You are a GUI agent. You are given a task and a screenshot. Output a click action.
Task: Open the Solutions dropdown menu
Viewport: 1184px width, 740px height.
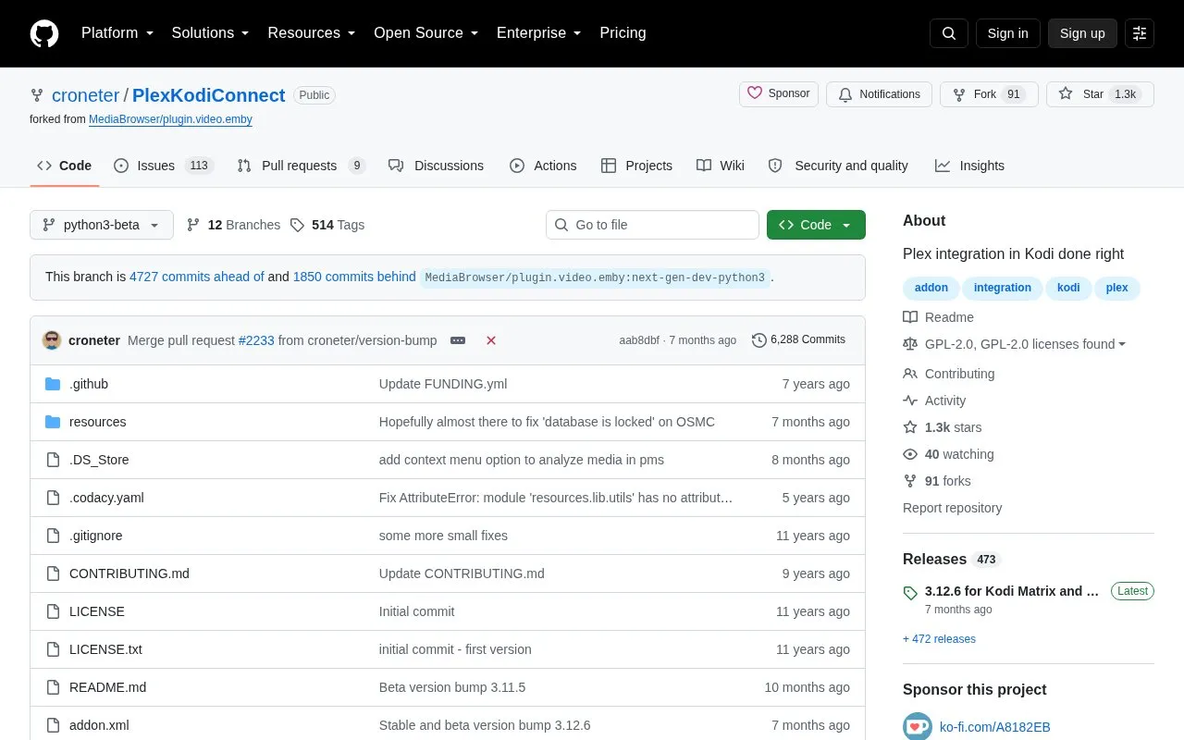(210, 33)
